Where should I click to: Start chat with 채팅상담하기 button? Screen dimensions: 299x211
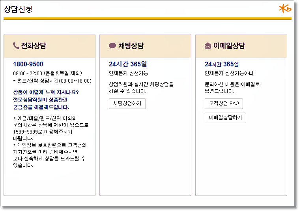[127, 104]
